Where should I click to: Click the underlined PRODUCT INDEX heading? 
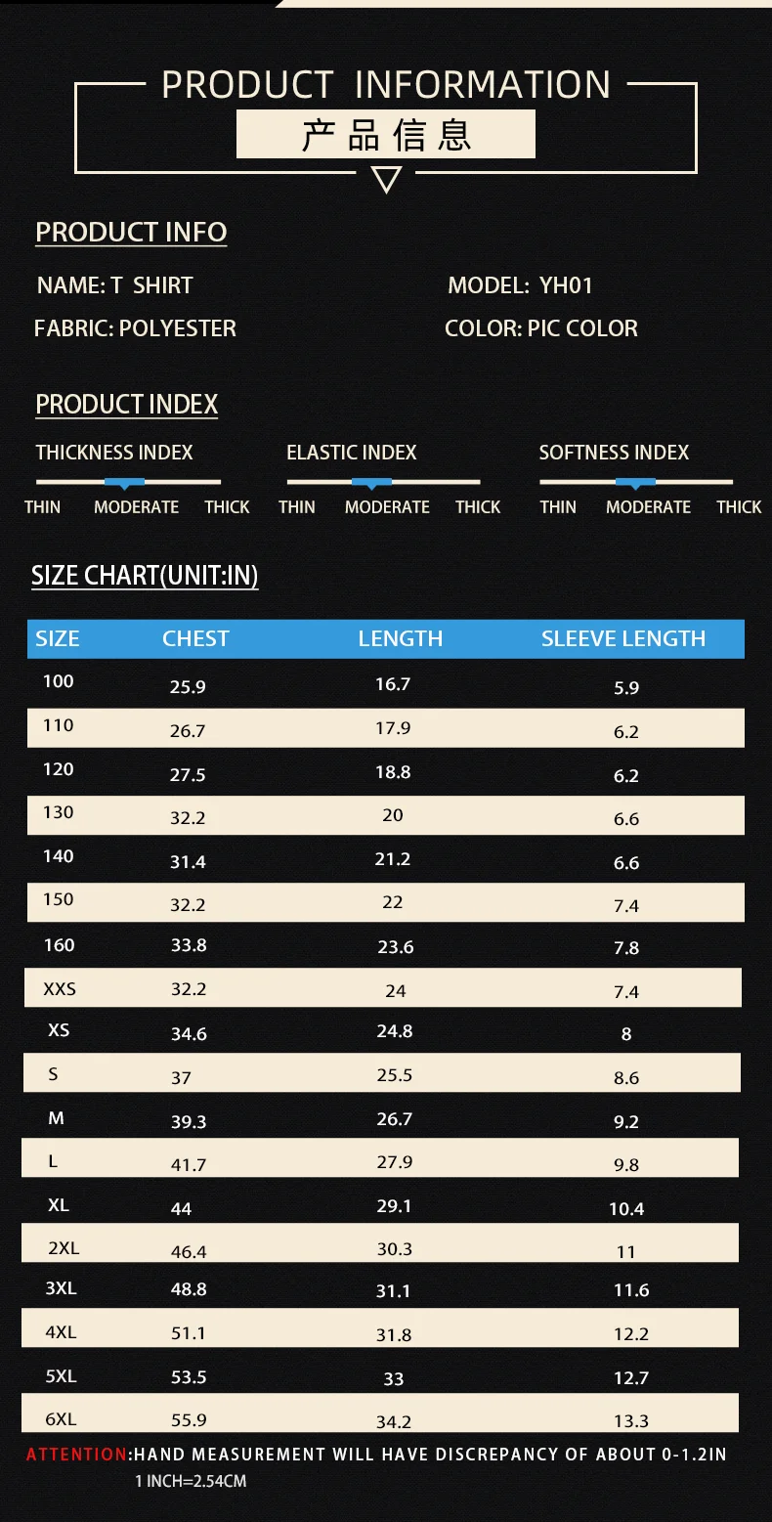126,405
